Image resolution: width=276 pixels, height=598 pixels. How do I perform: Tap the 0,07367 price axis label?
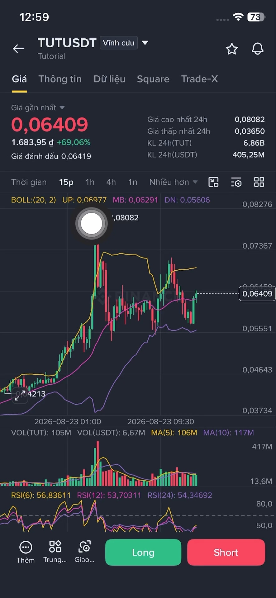(x=257, y=246)
